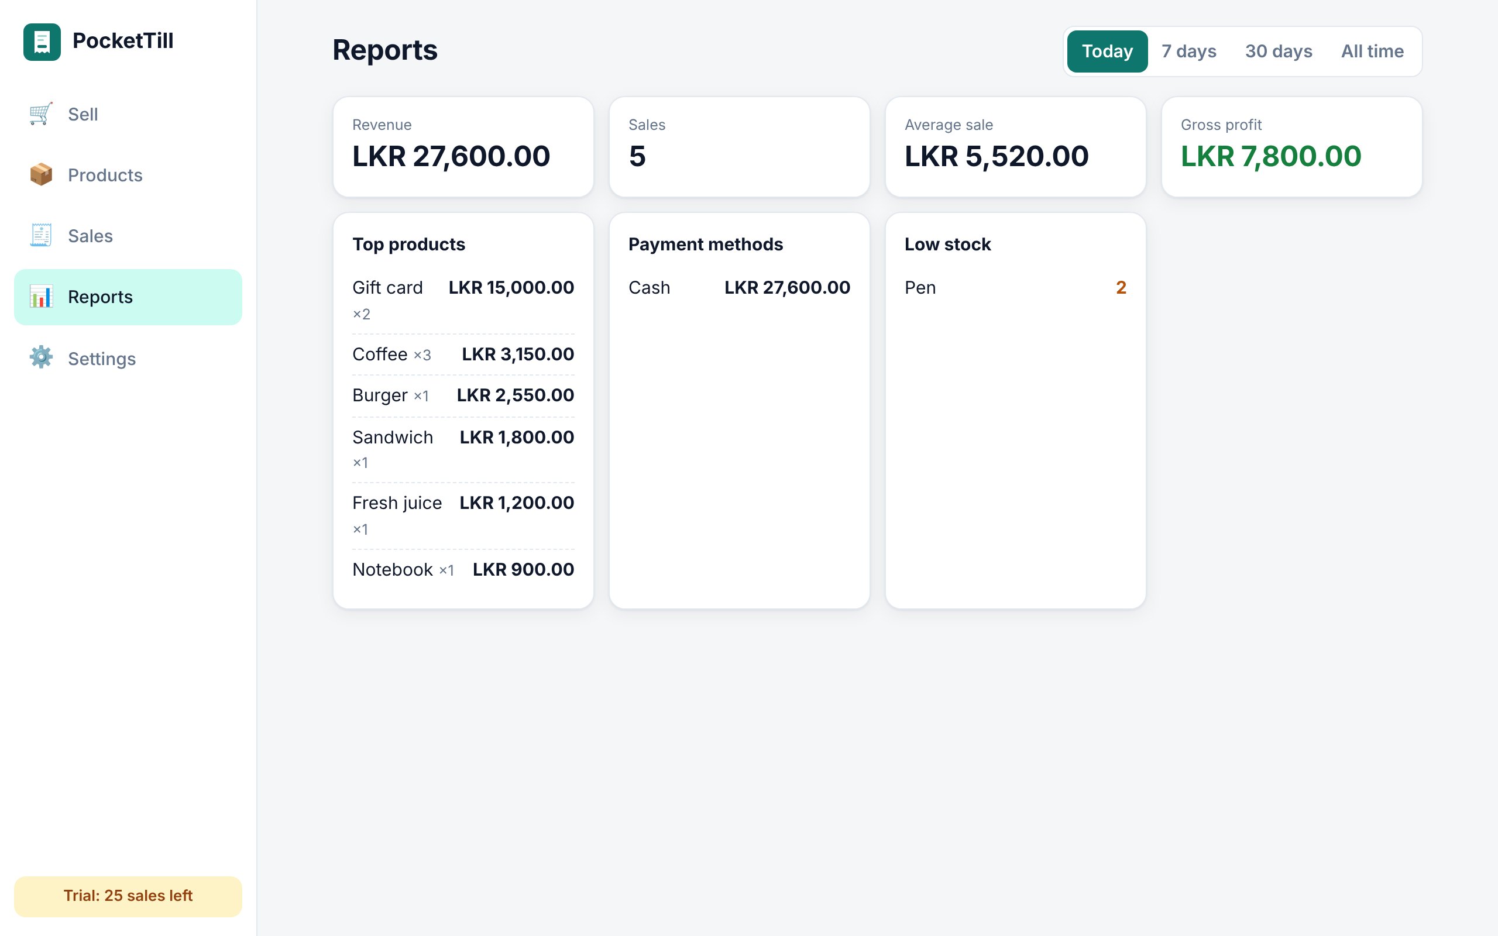Click the PocketTill receipt logo icon
Screen dimensions: 1498x936
42,42
